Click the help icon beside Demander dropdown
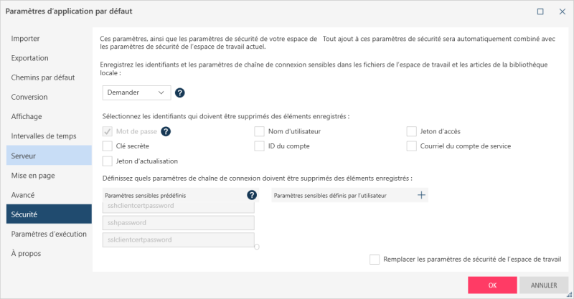 180,92
